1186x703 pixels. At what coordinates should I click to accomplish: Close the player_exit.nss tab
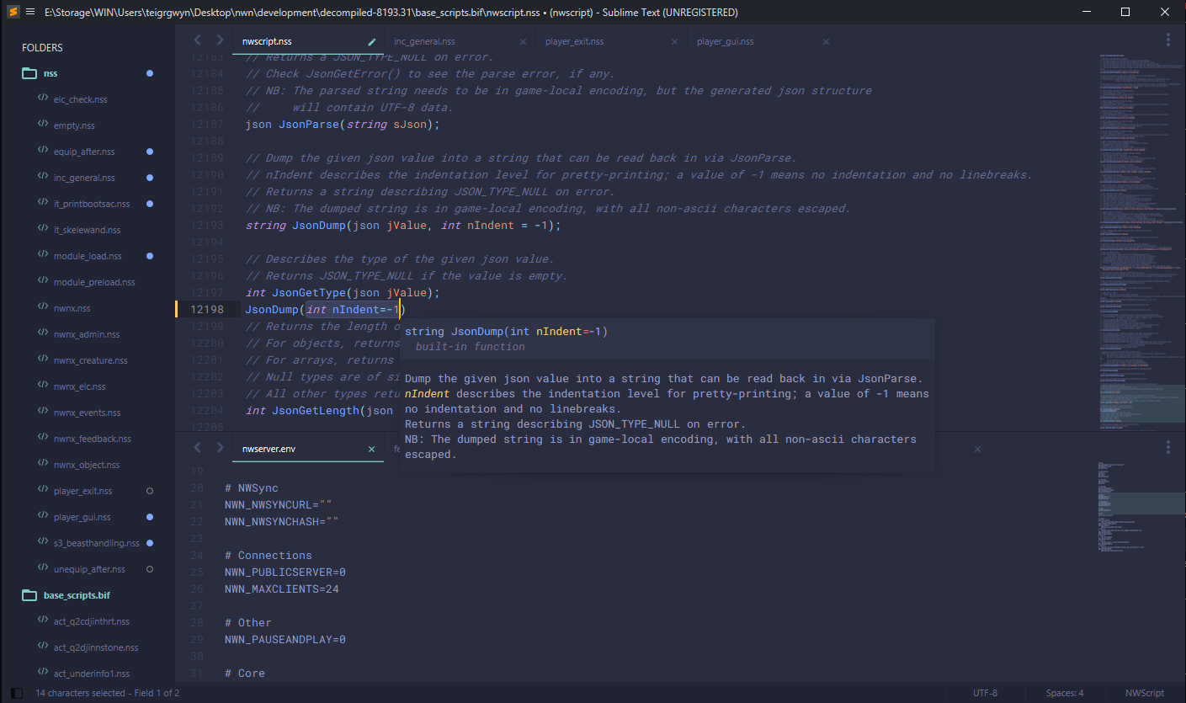pyautogui.click(x=674, y=41)
